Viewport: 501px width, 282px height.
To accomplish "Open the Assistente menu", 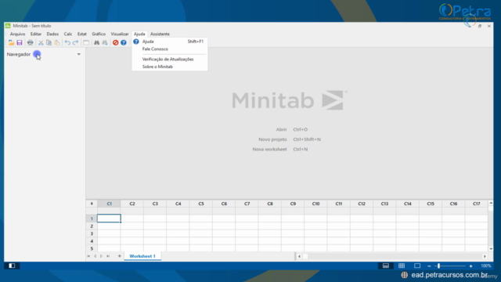I will pyautogui.click(x=160, y=34).
